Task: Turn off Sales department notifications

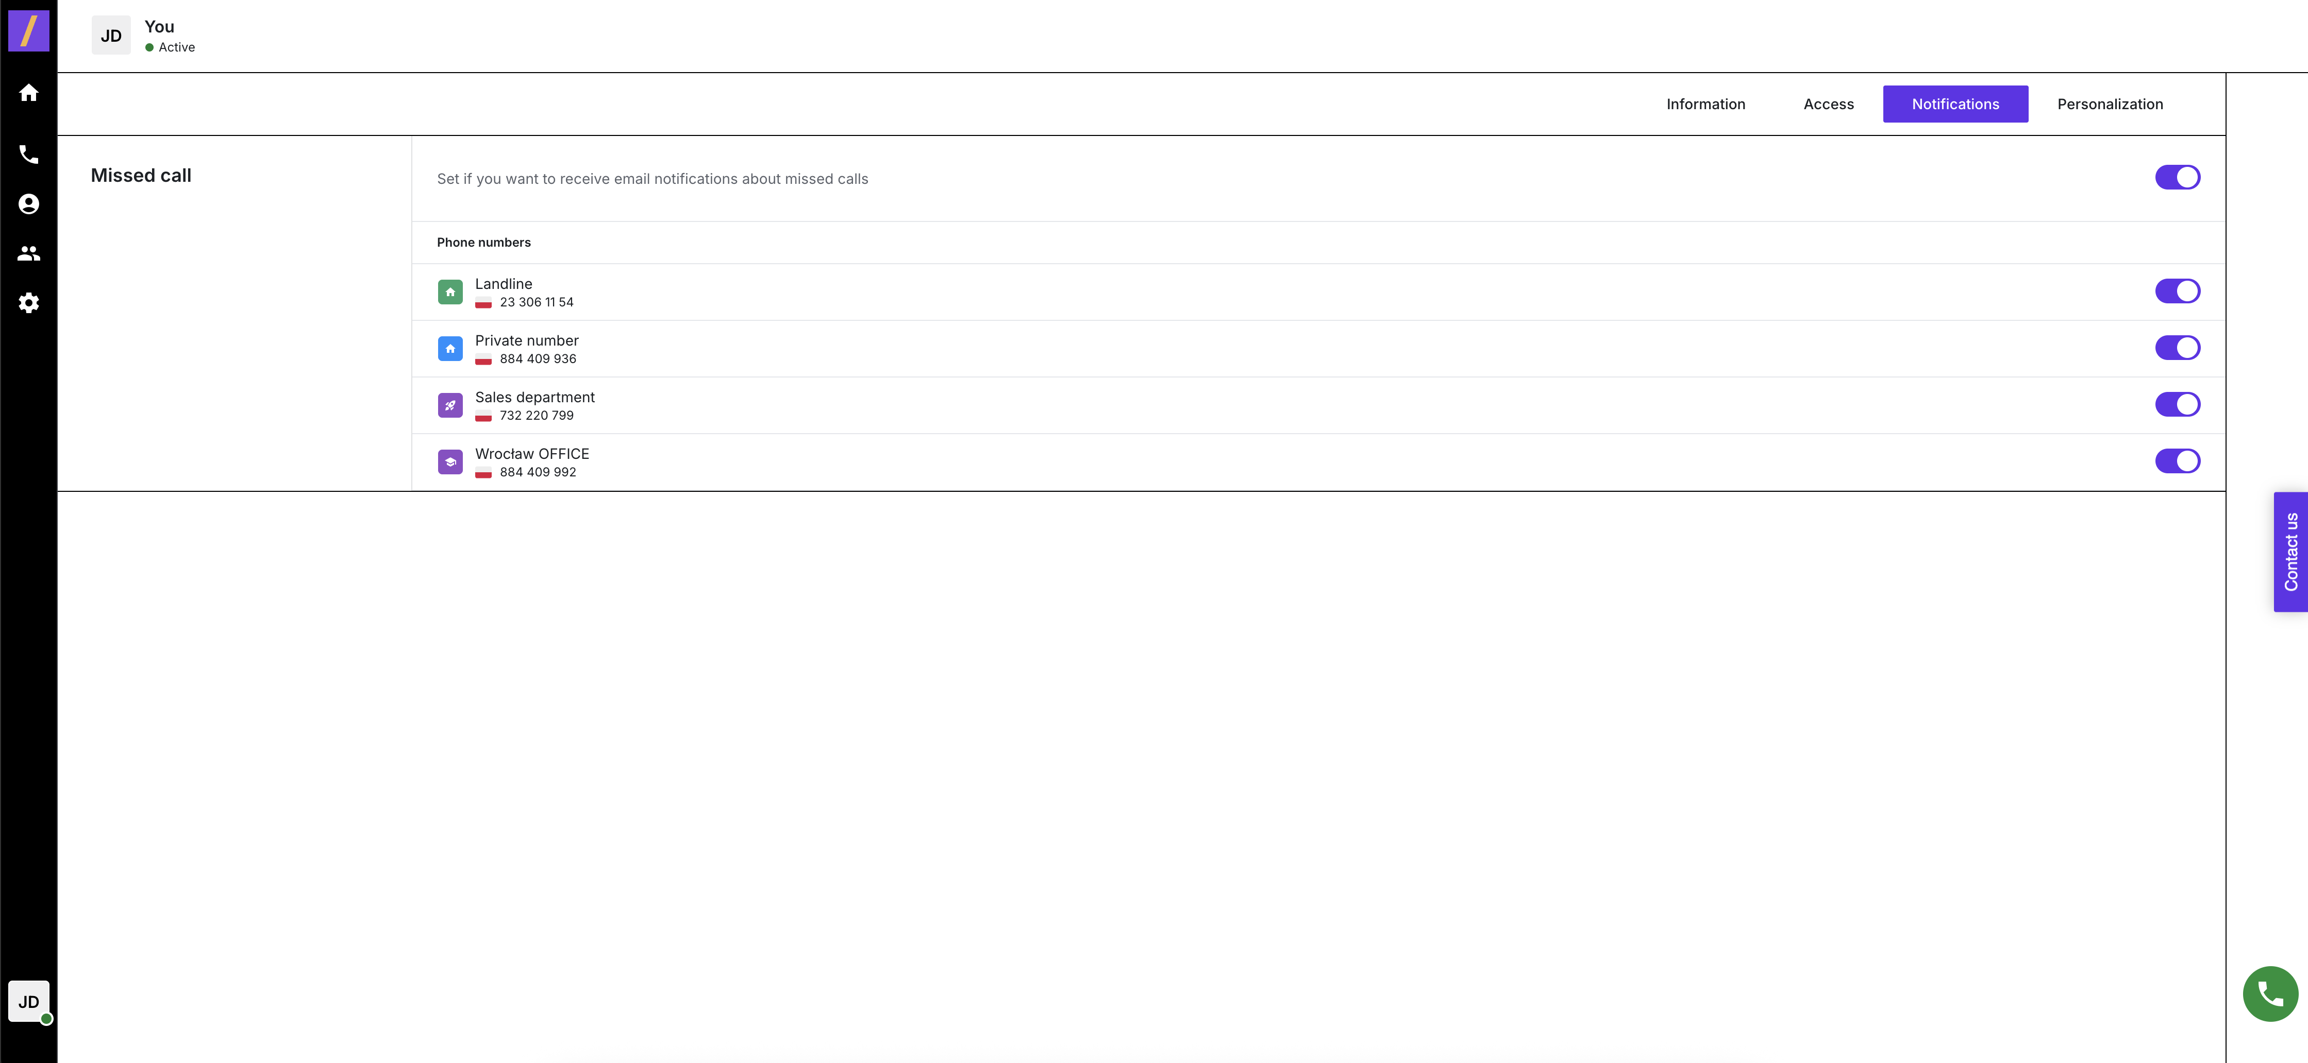Action: point(2176,405)
